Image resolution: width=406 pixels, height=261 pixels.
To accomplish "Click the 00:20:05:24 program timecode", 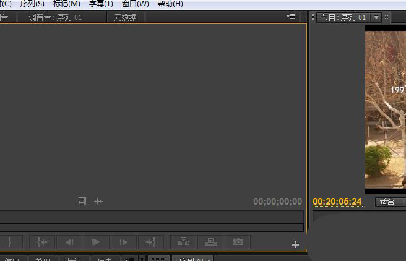I will [337, 202].
